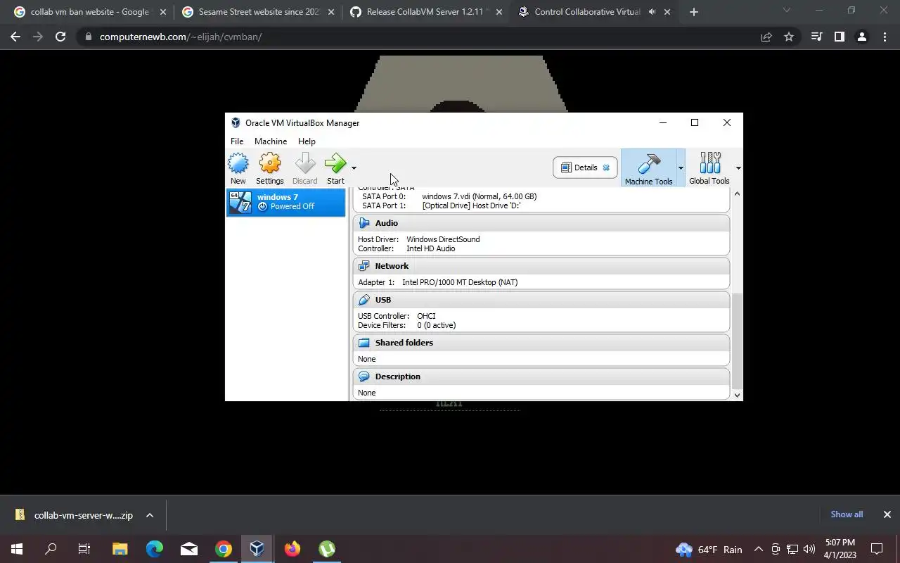Click the Network section header

pyautogui.click(x=541, y=266)
